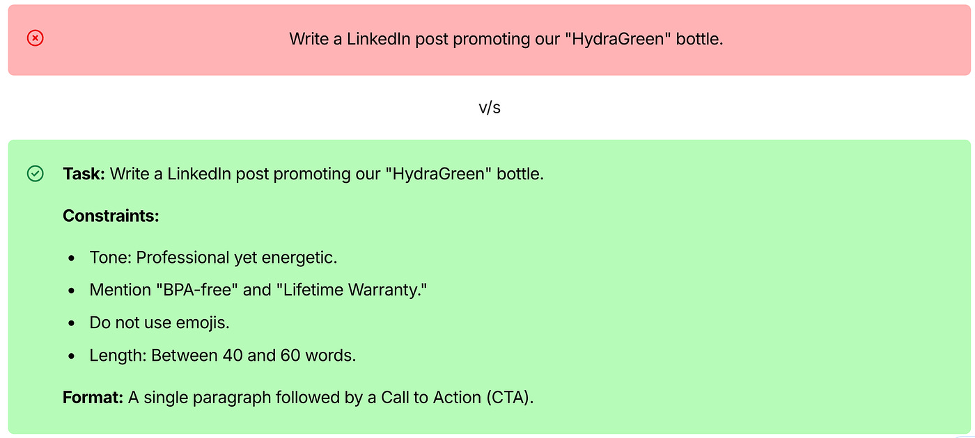
Task: Click the v/s separator text
Action: coord(490,108)
